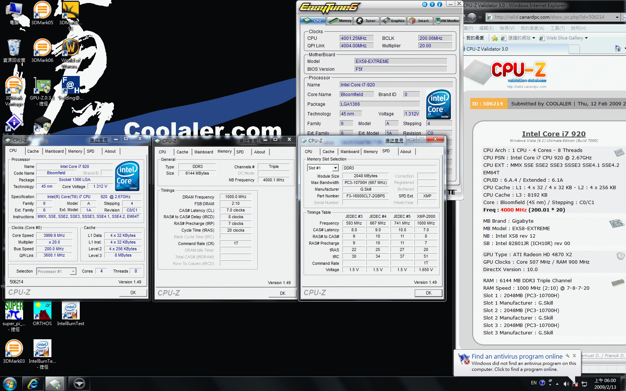Viewport: 626px width, 391px height.
Task: Show hidden tray icons arrow
Action: tap(557, 384)
